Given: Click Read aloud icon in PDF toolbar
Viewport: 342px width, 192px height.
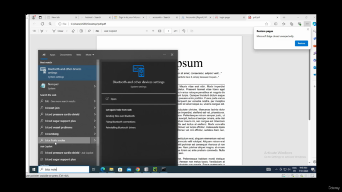Looking at the screenshot, I should (x=89, y=31).
